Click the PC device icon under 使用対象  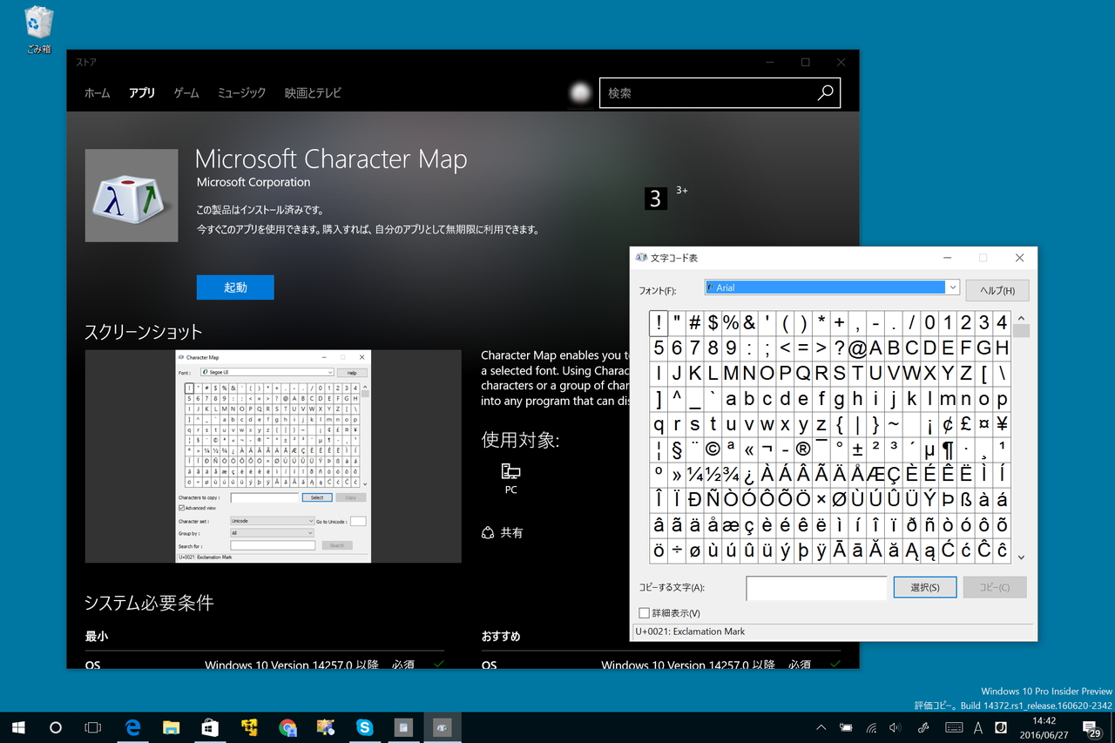coord(510,472)
